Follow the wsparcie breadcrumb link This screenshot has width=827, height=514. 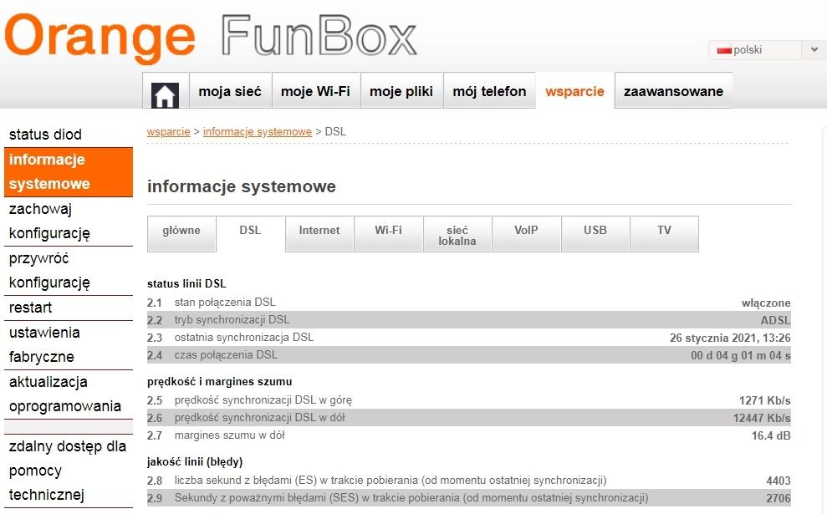click(168, 132)
